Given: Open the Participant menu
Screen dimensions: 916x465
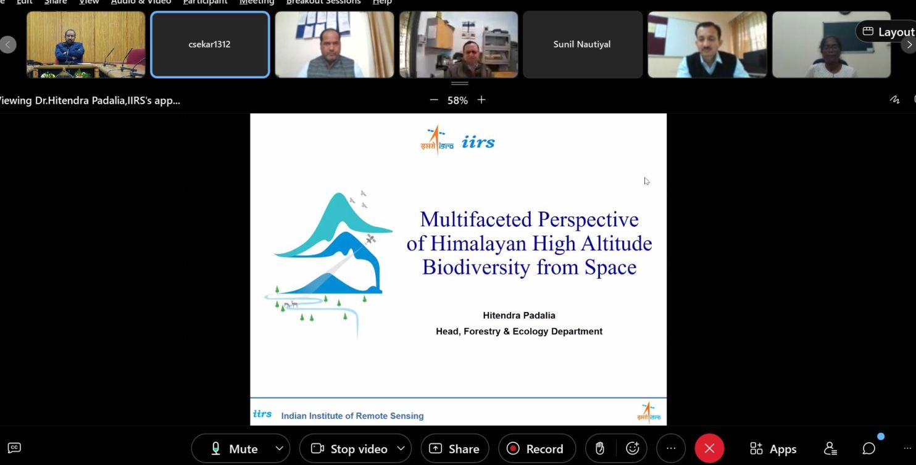Looking at the screenshot, I should 205,2.
